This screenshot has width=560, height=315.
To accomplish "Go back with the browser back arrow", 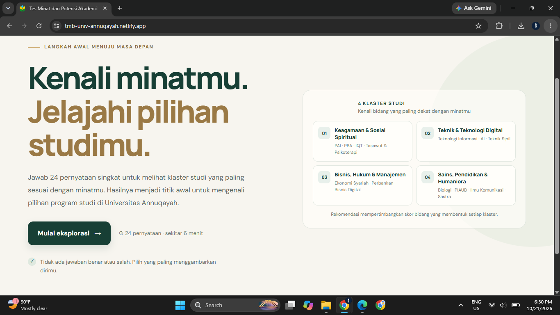I will pyautogui.click(x=9, y=26).
